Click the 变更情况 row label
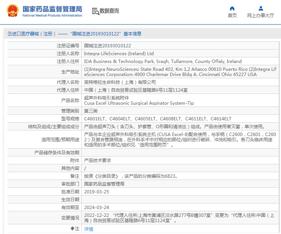The image size is (281, 234). tap(70, 218)
